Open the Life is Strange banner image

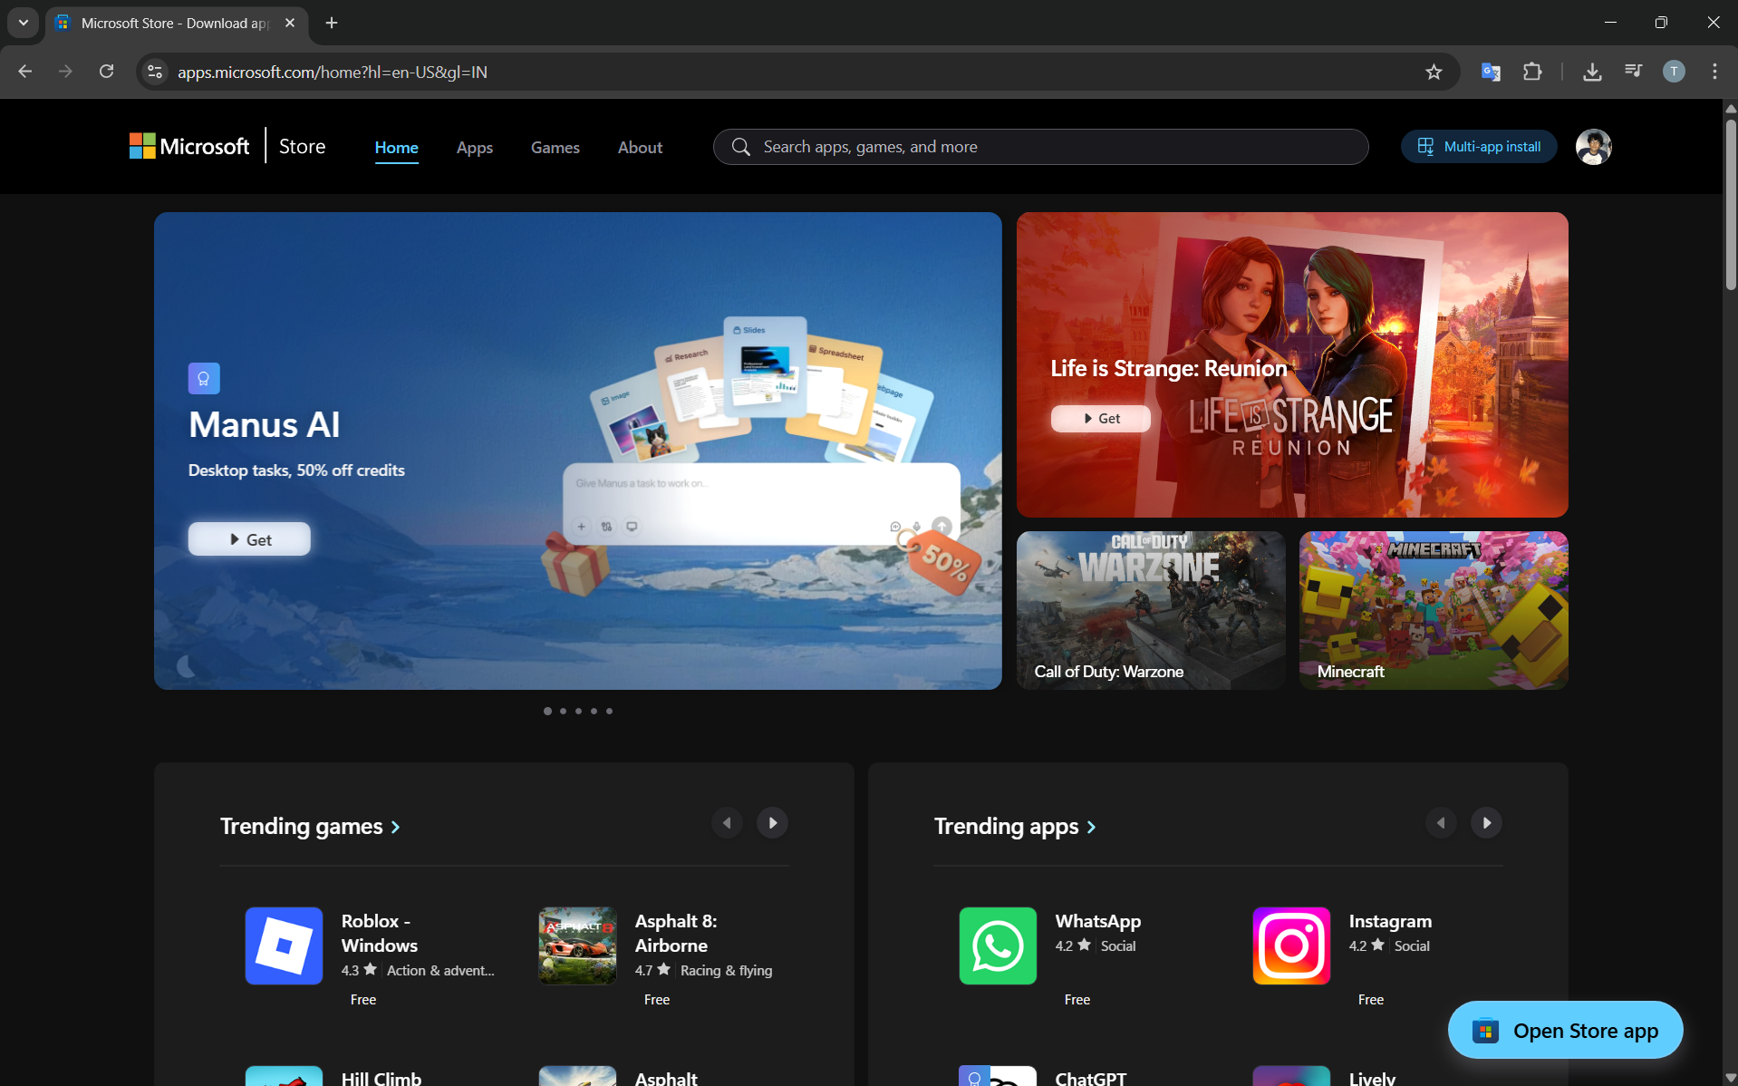point(1292,364)
